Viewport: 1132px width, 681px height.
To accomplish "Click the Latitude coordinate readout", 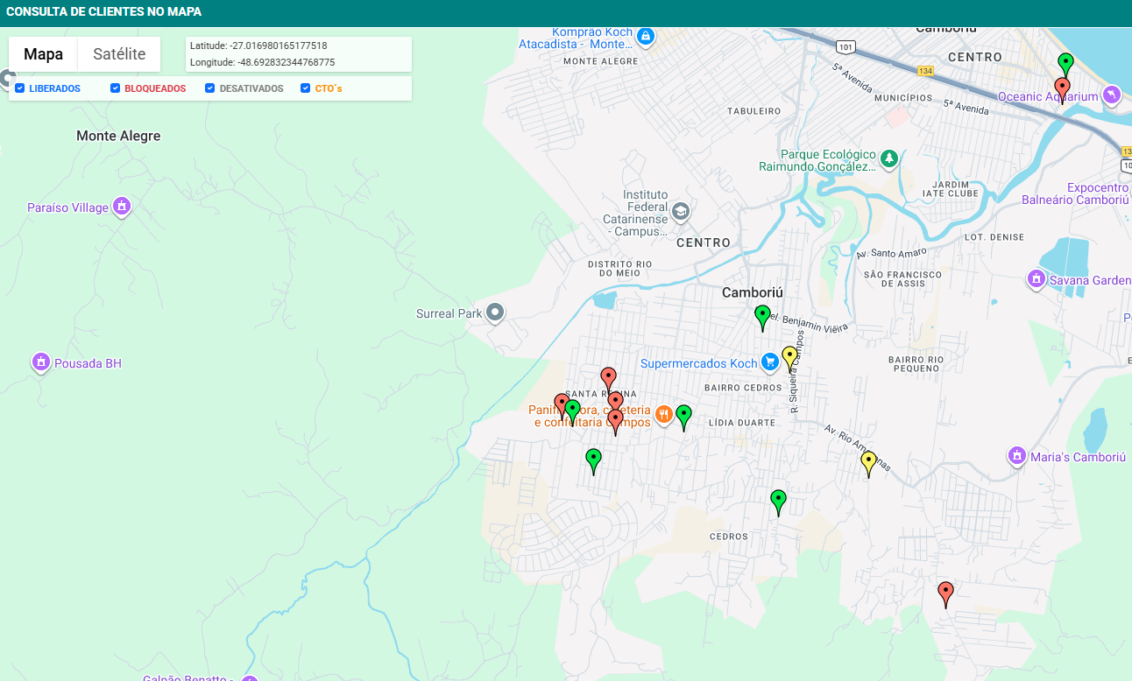I will [258, 46].
